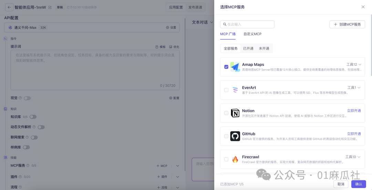Viewport: 372px width, 190px height.
Task: Expand the MCP服务 section chevron
Action: (177, 166)
